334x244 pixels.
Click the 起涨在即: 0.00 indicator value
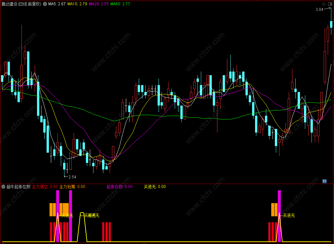(x=120, y=187)
